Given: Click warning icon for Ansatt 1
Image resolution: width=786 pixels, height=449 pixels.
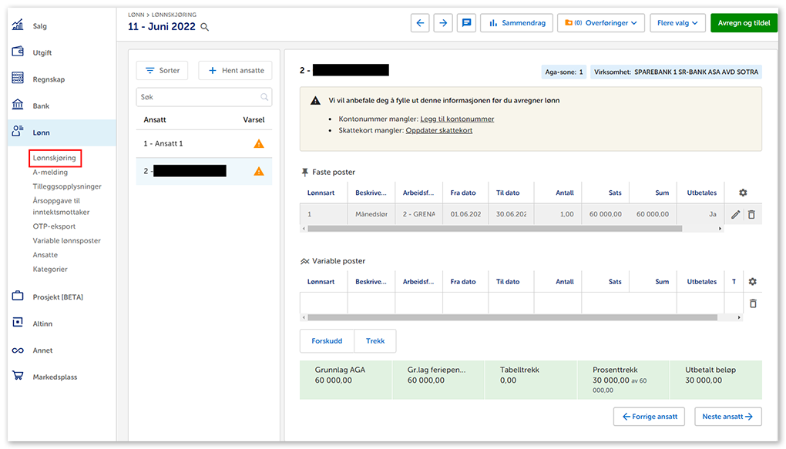Looking at the screenshot, I should [259, 144].
